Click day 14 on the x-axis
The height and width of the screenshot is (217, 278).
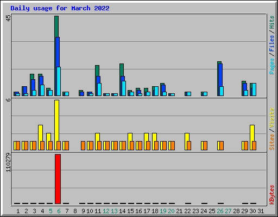122,211
